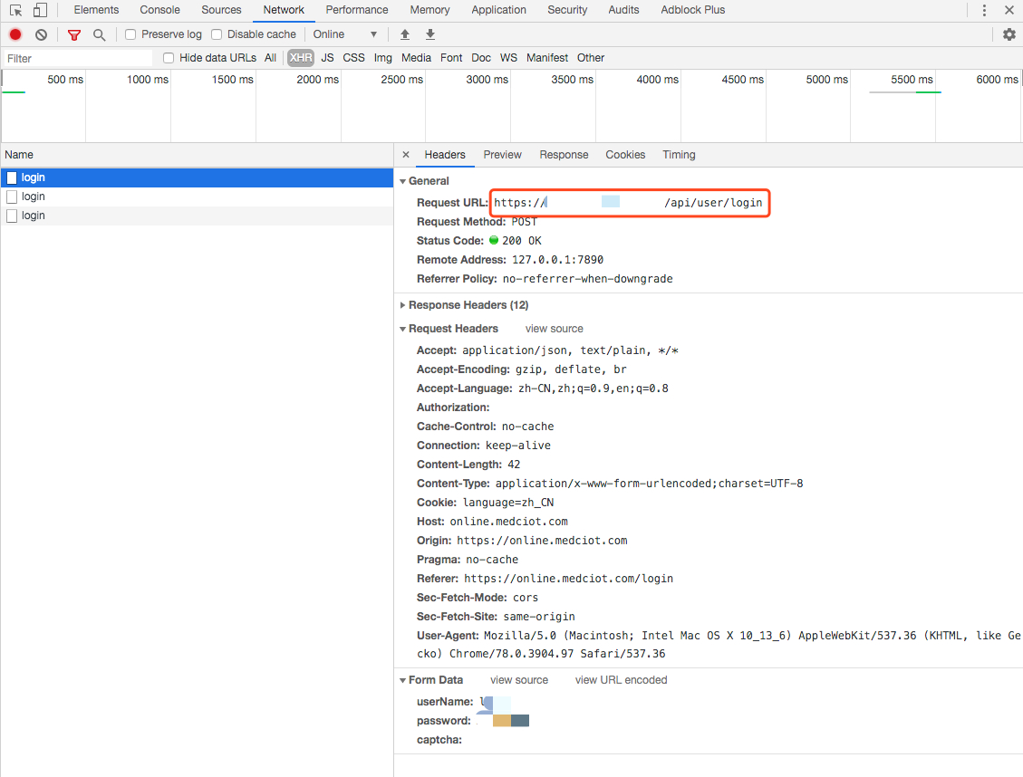Open the Console tab
Viewport: 1023px width, 777px height.
pyautogui.click(x=159, y=10)
